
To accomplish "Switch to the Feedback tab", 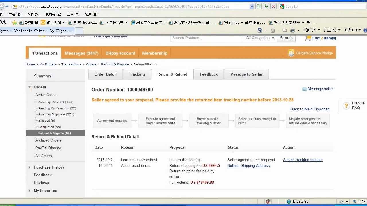I will (209, 74).
